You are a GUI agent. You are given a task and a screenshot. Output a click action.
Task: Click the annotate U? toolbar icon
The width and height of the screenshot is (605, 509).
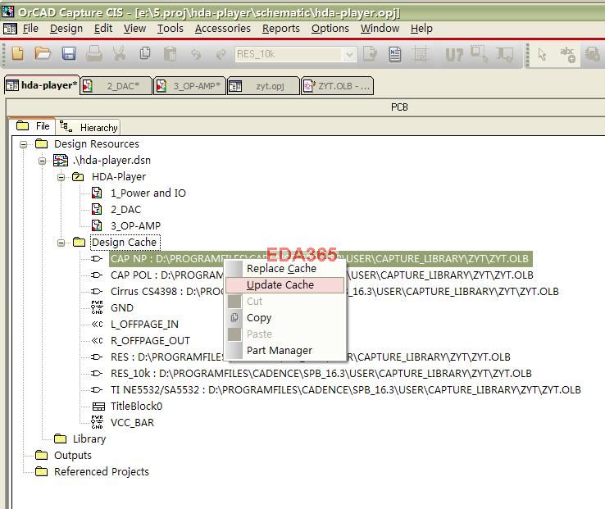[454, 54]
